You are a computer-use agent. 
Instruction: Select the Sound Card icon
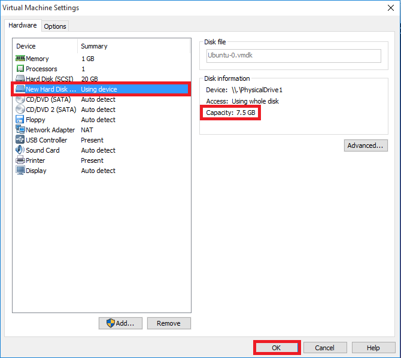click(20, 150)
